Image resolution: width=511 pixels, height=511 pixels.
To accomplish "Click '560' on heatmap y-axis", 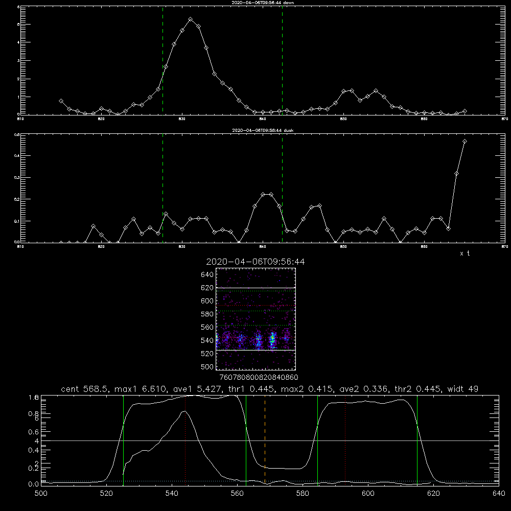I will tap(207, 327).
